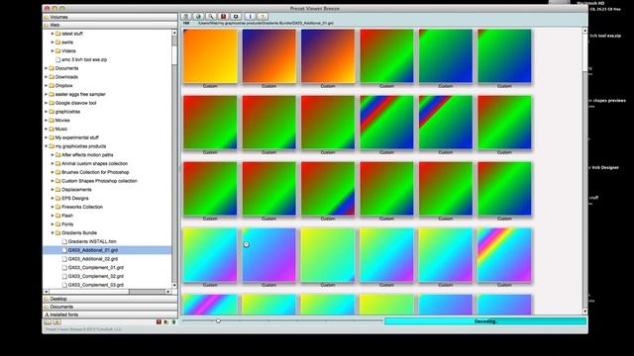Screen dimensions: 634x356
Task: Select rainbow-striped cyan gradient in fourth row
Action: pos(504,255)
